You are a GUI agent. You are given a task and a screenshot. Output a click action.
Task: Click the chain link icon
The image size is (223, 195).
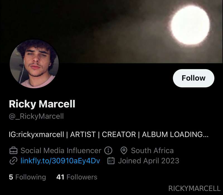[13, 161]
